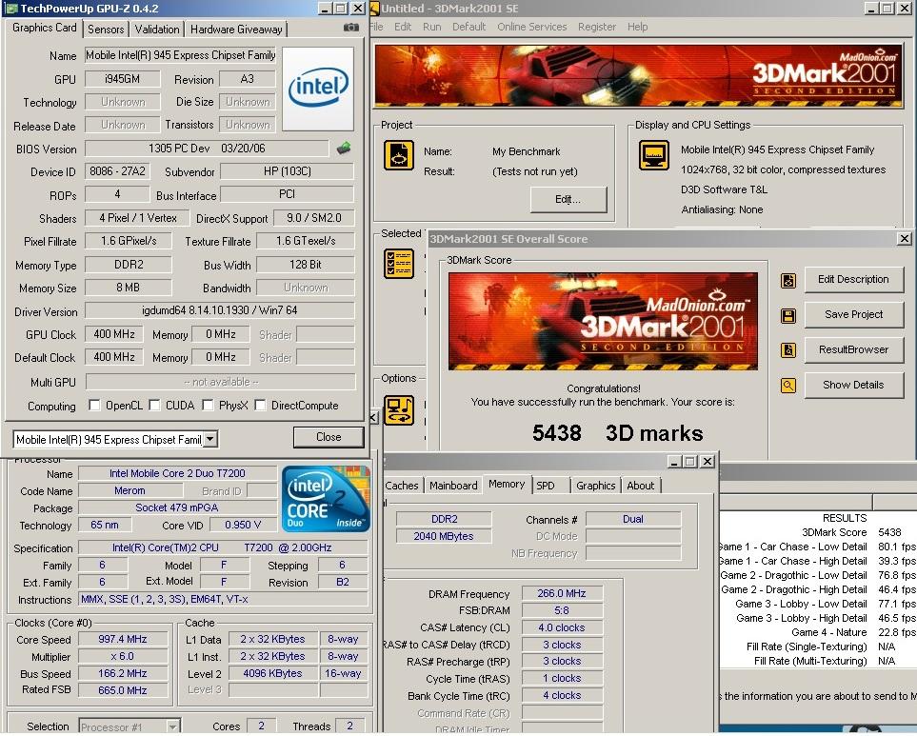The height and width of the screenshot is (736, 917).
Task: Open the GPU selection dropdown in GPU-Z
Action: (210, 439)
